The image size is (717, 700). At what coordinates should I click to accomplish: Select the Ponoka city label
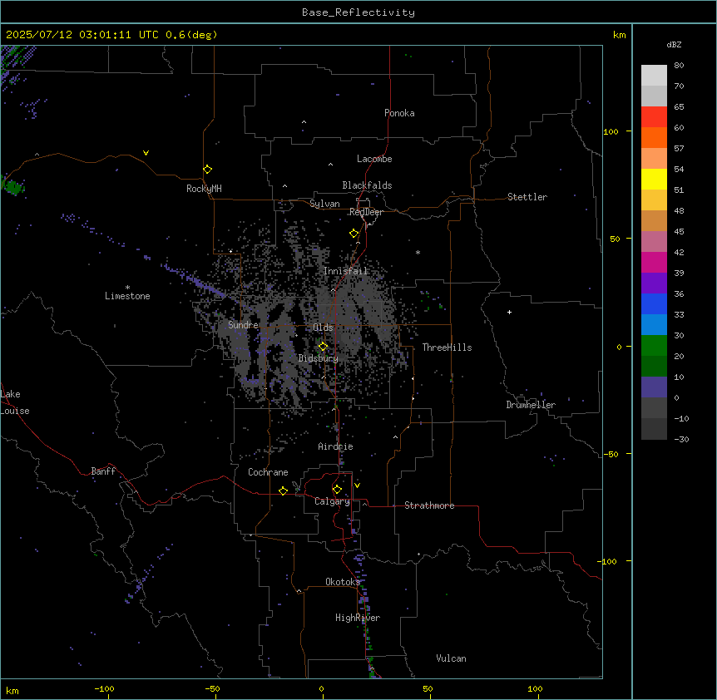click(x=399, y=113)
